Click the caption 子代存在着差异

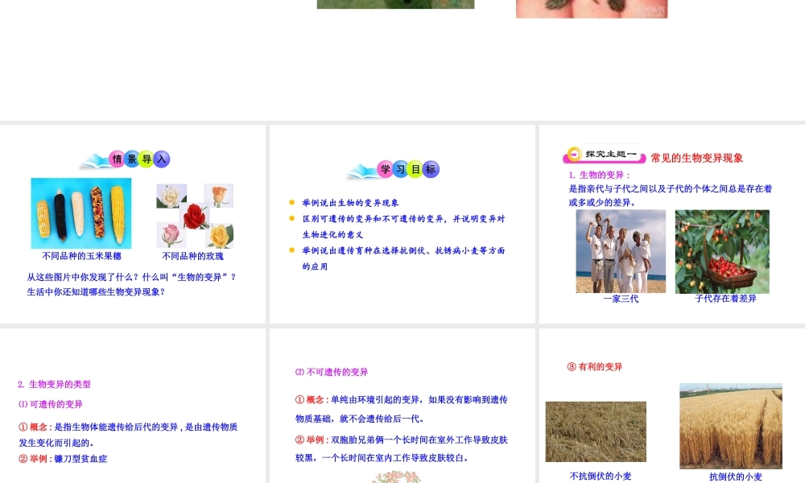click(x=725, y=298)
